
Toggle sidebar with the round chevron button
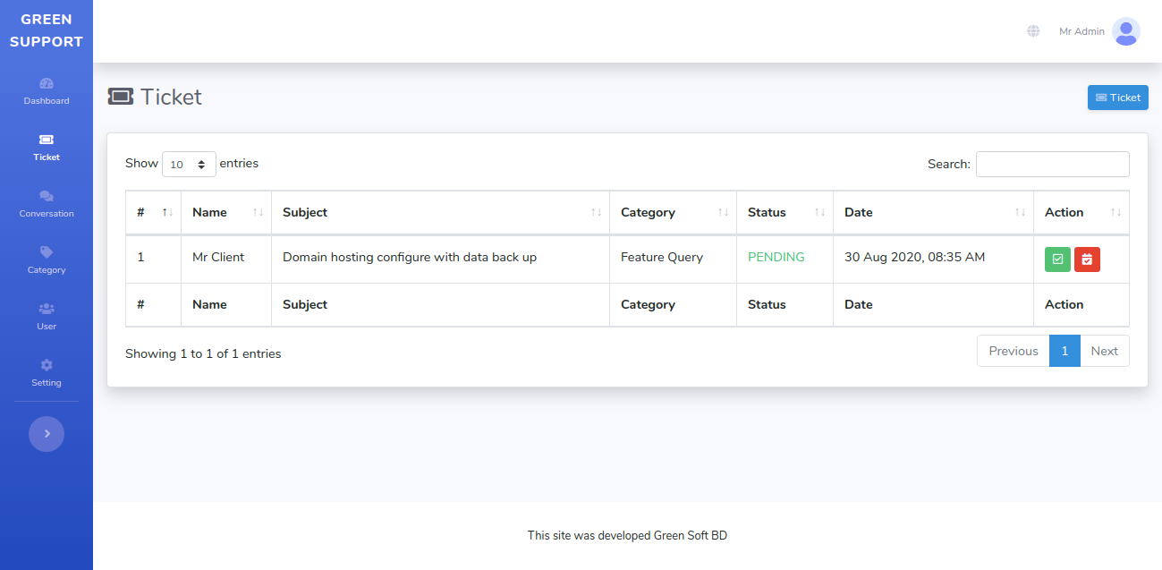(x=47, y=434)
